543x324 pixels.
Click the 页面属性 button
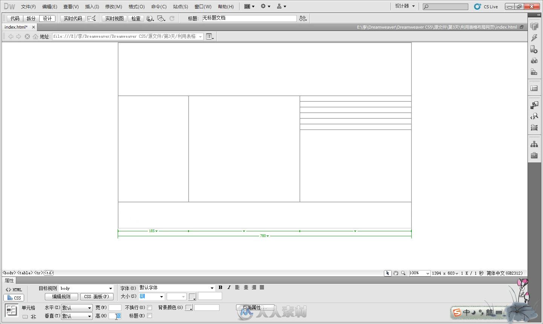coord(255,308)
